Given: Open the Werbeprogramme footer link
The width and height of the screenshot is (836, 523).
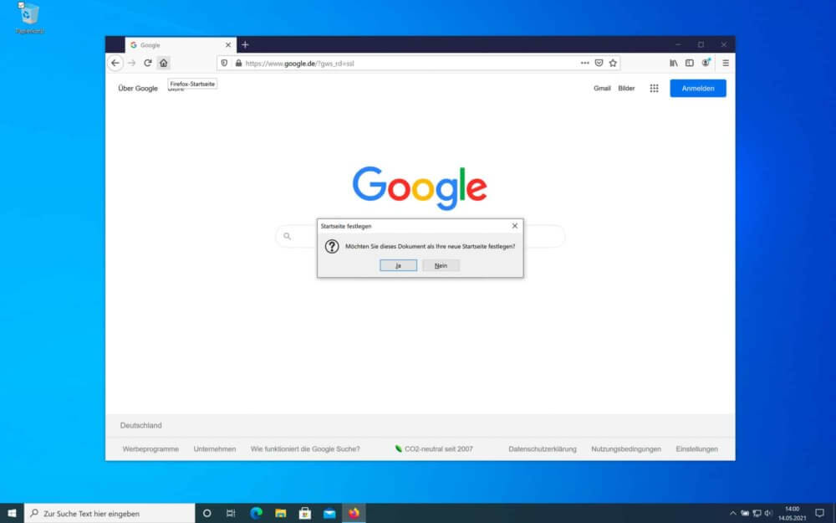Looking at the screenshot, I should (x=150, y=449).
